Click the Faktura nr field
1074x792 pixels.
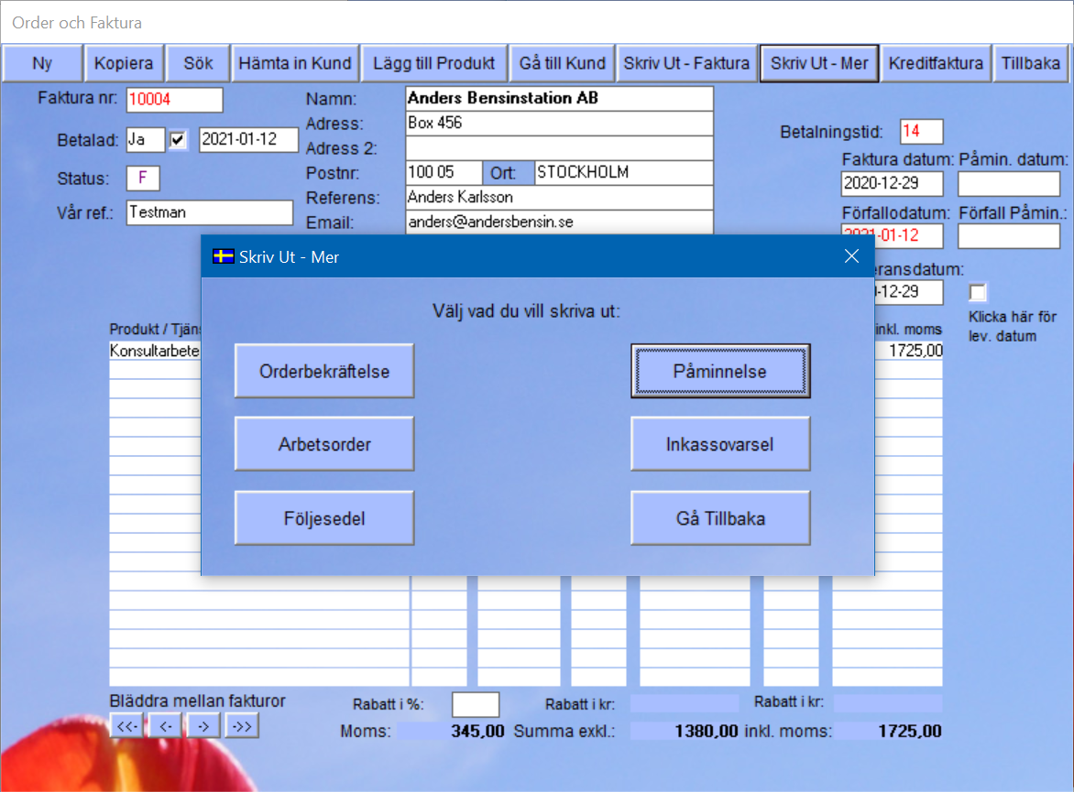click(x=174, y=99)
